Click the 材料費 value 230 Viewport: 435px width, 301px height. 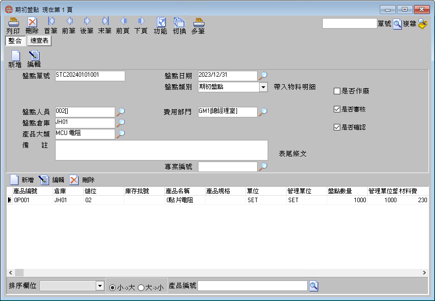point(413,200)
